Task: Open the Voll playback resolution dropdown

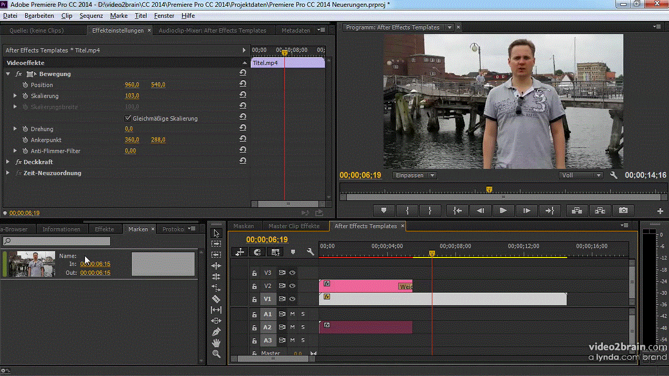Action: [581, 175]
